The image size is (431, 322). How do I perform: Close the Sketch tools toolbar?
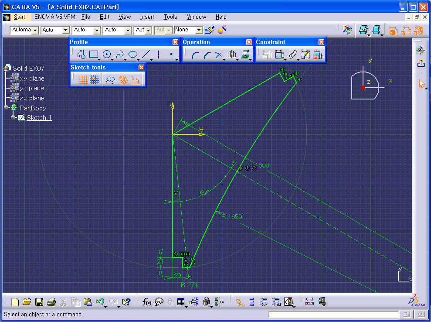point(141,67)
